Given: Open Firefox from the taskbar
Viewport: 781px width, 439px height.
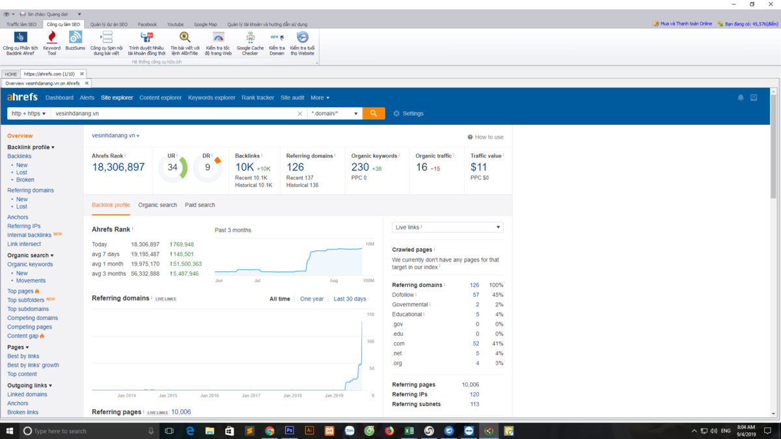Looking at the screenshot, I should pyautogui.click(x=389, y=431).
